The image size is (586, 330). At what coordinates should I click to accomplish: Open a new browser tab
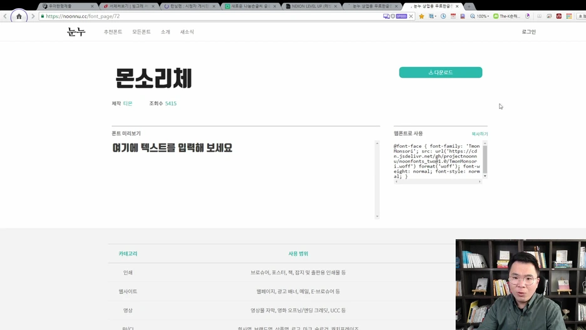pos(469,6)
